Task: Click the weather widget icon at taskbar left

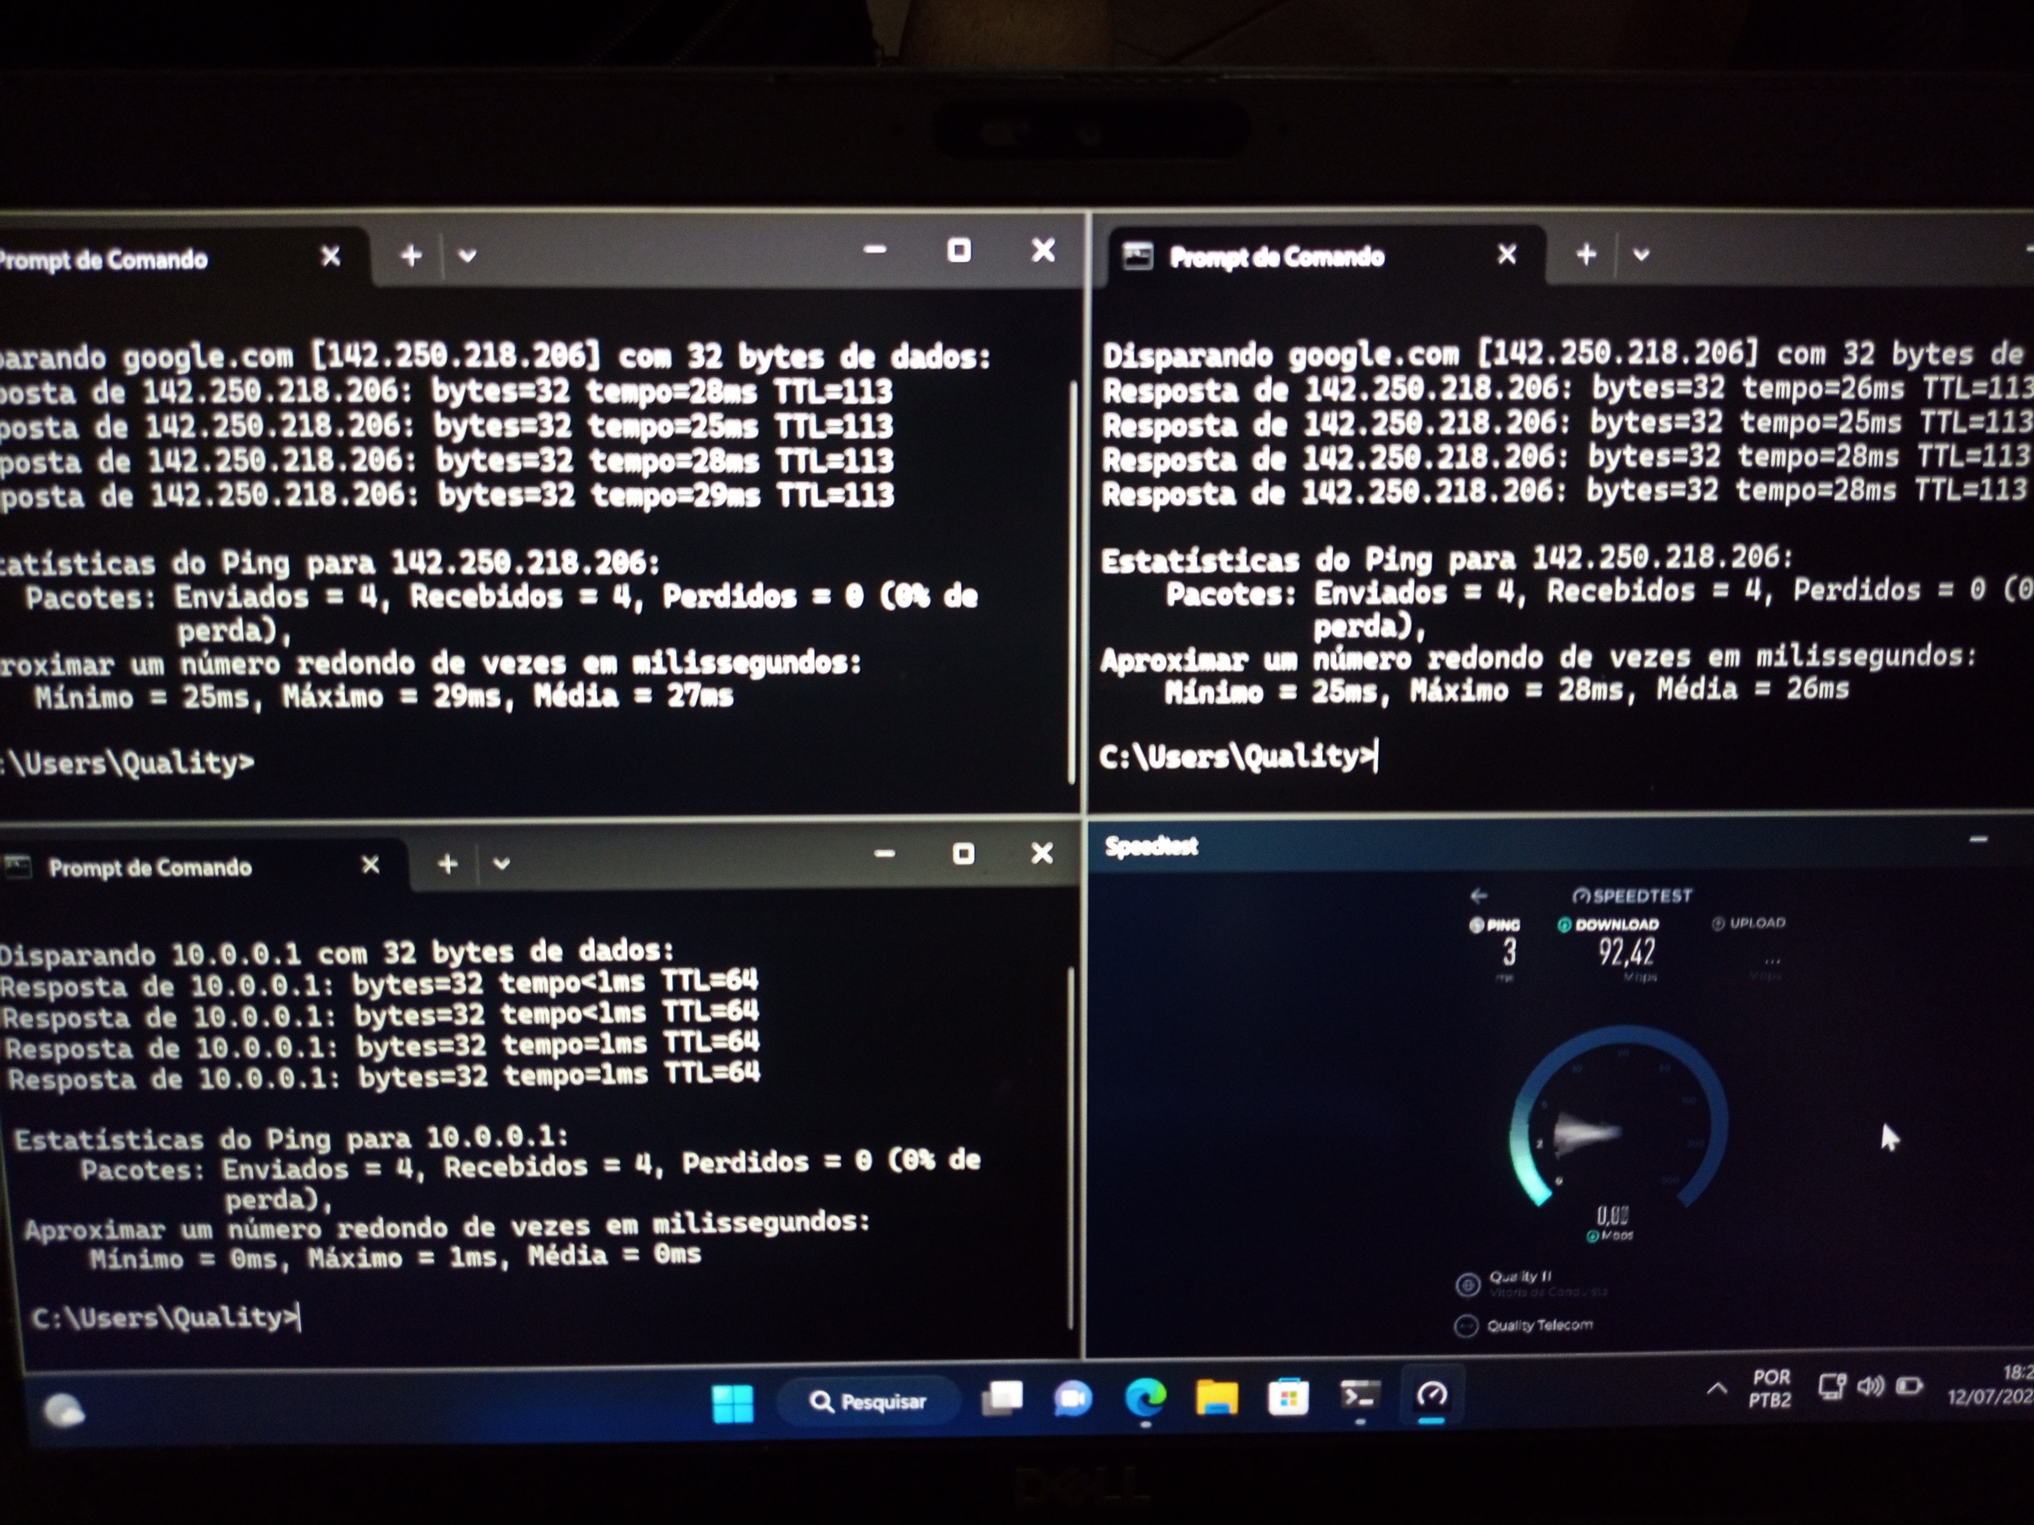Action: (x=64, y=1409)
